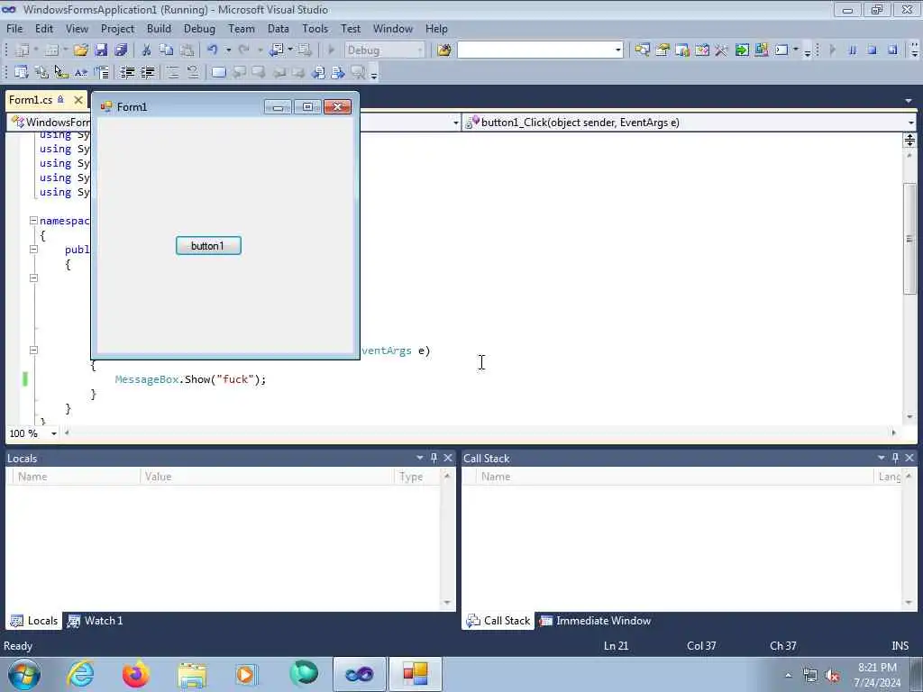Click the muted volume tray icon

click(x=832, y=676)
